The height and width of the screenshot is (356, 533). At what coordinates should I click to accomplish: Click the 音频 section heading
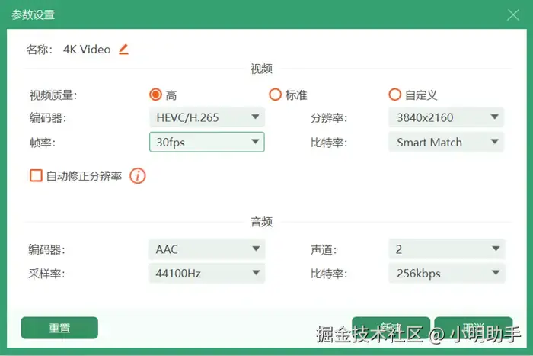click(x=261, y=222)
